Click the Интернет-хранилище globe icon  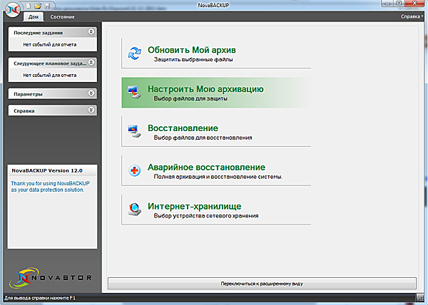coord(134,209)
